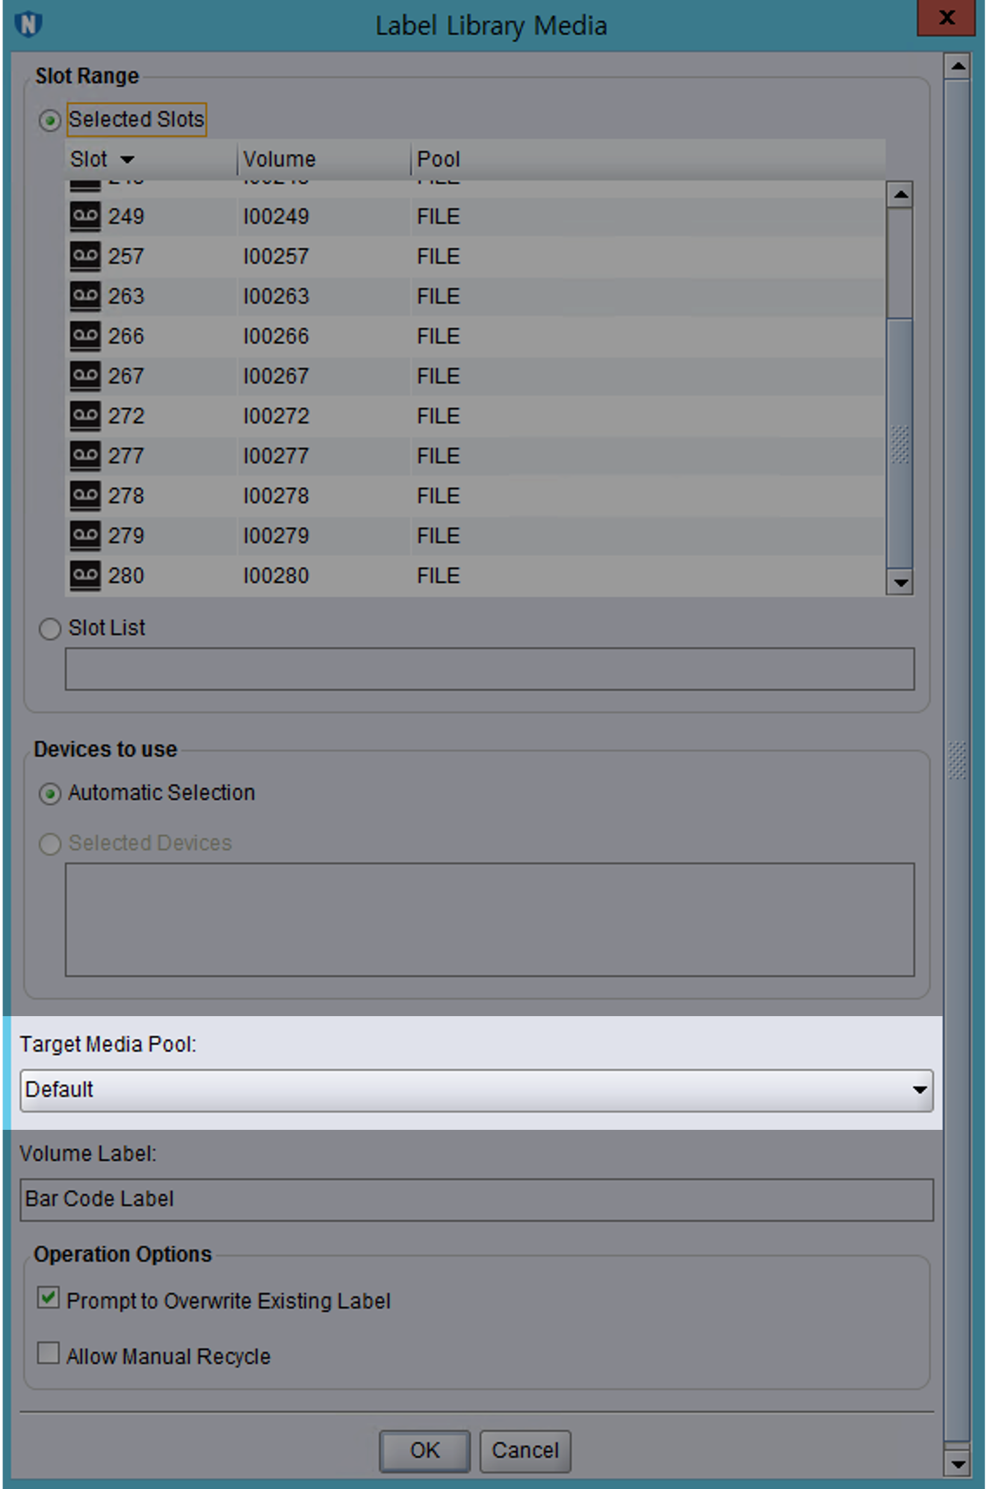Uncheck Prompt to Overwrite Existing Label

49,1298
